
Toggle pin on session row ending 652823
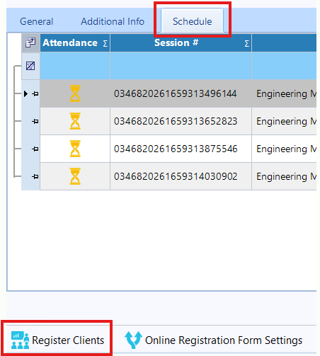(x=35, y=122)
